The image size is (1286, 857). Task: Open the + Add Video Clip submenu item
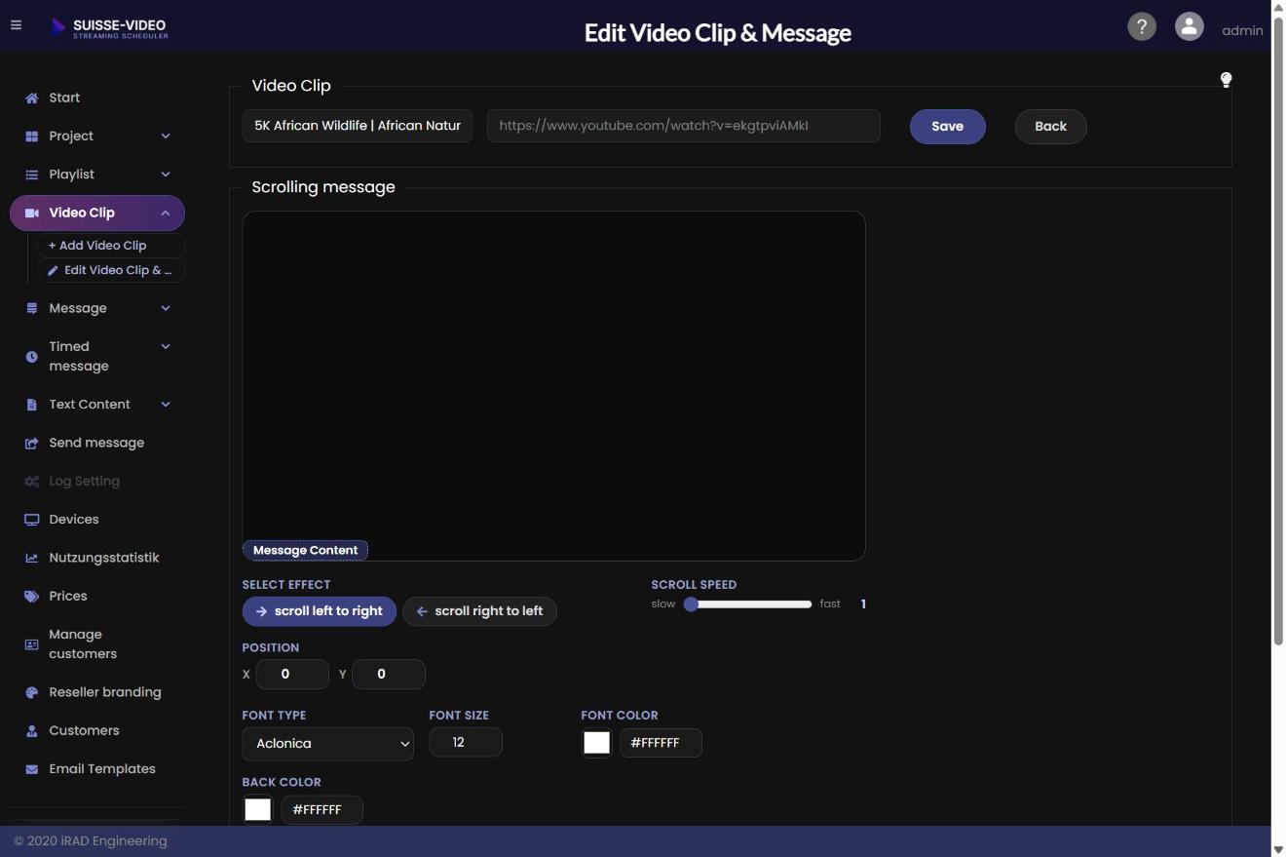click(x=110, y=246)
